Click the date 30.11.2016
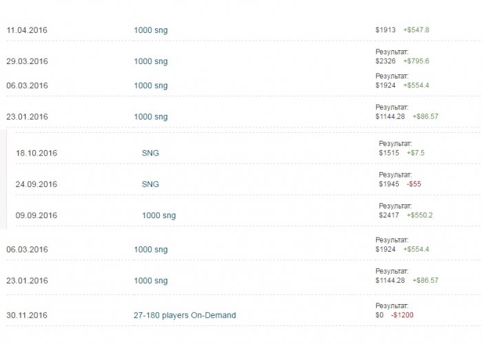482x344 pixels. tap(27, 315)
